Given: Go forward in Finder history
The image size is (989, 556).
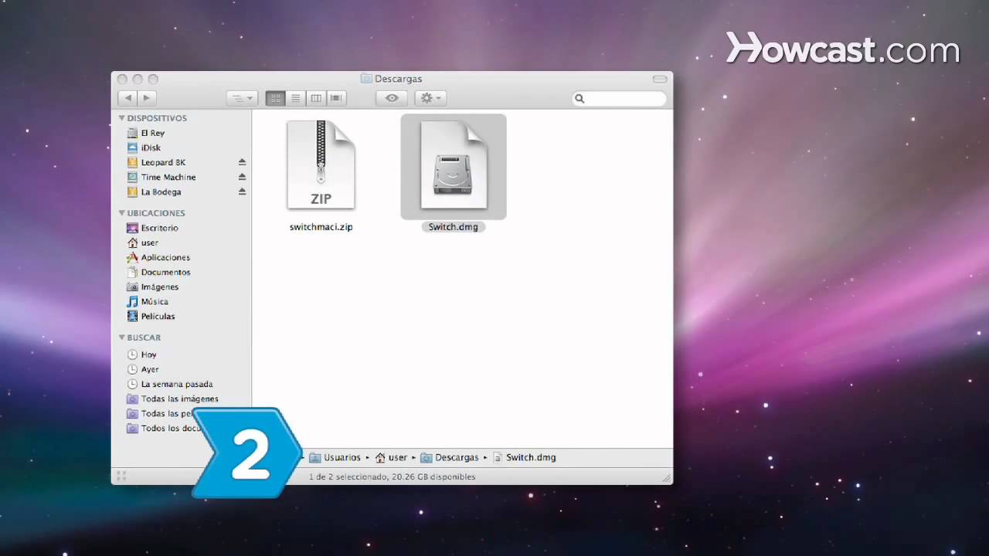Looking at the screenshot, I should pos(146,98).
